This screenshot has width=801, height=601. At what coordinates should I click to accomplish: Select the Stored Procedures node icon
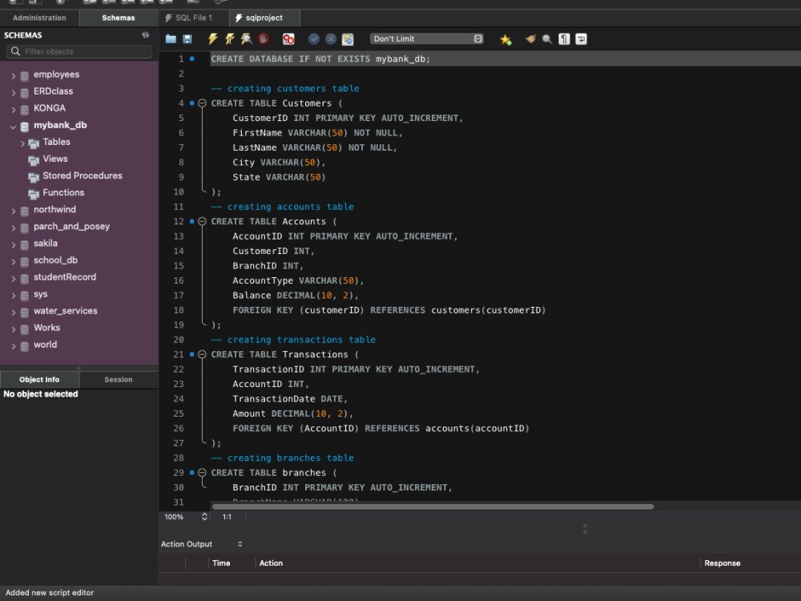click(34, 177)
